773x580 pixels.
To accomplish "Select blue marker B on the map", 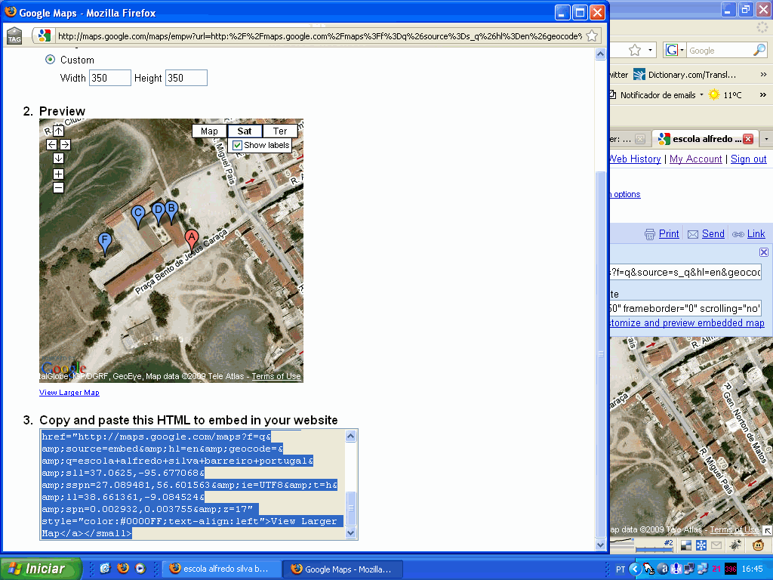I will click(171, 210).
